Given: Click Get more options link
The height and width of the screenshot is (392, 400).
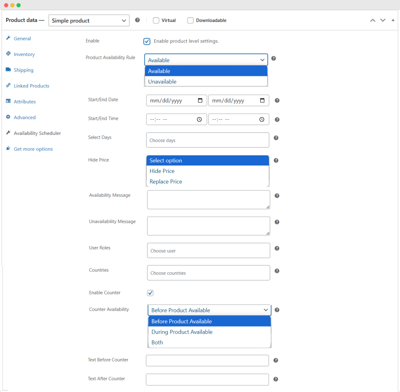Looking at the screenshot, I should (x=33, y=149).
